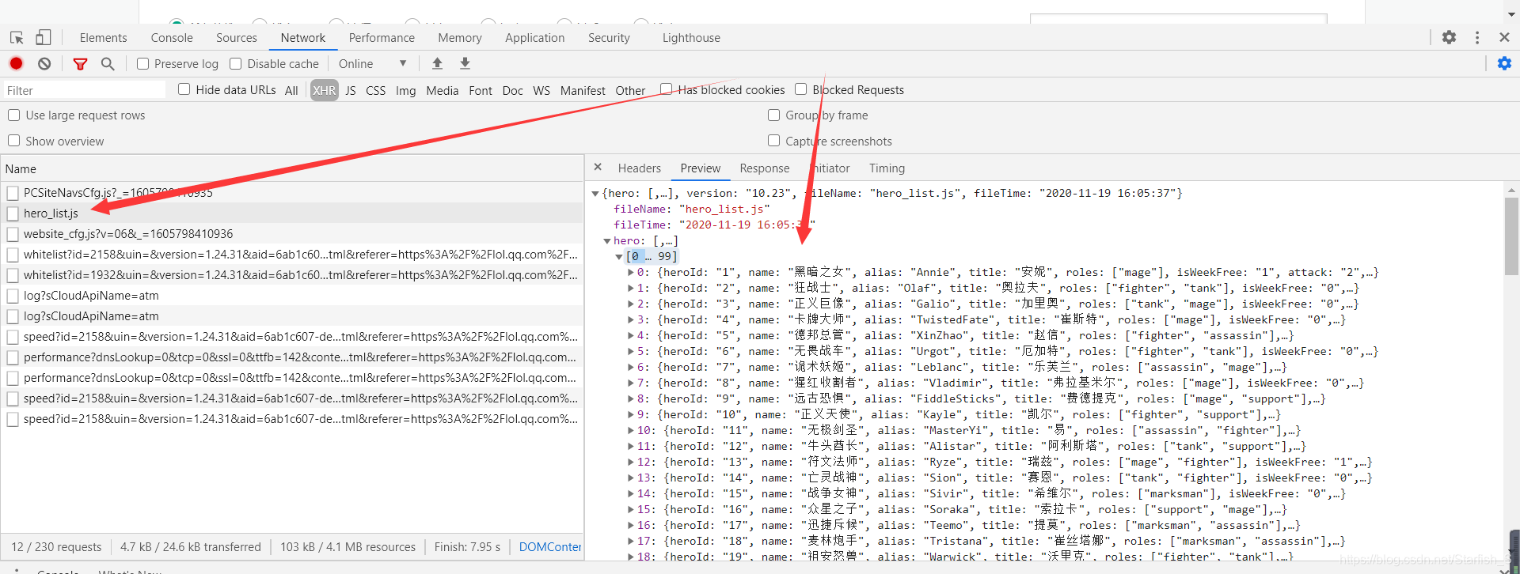Expand entry 12 for Ryze

631,463
